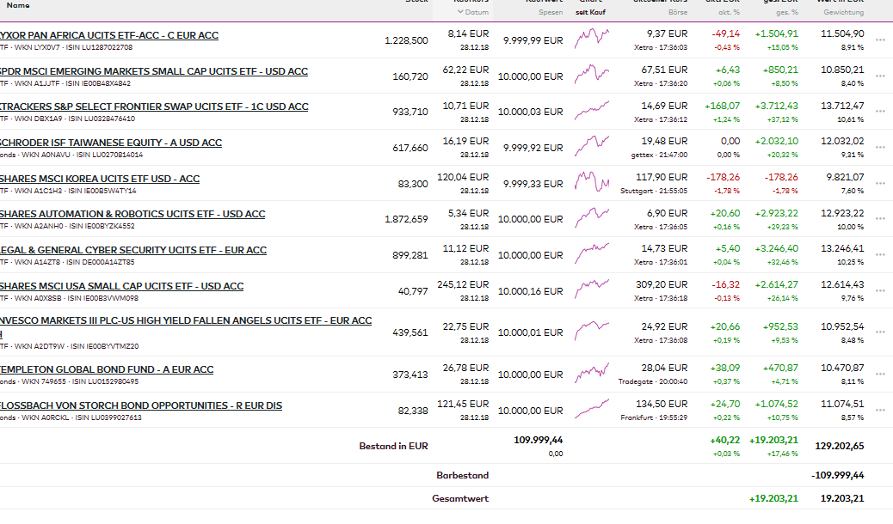Click the purchase value 9.999,99 EUR
The image size is (893, 524).
coord(533,41)
